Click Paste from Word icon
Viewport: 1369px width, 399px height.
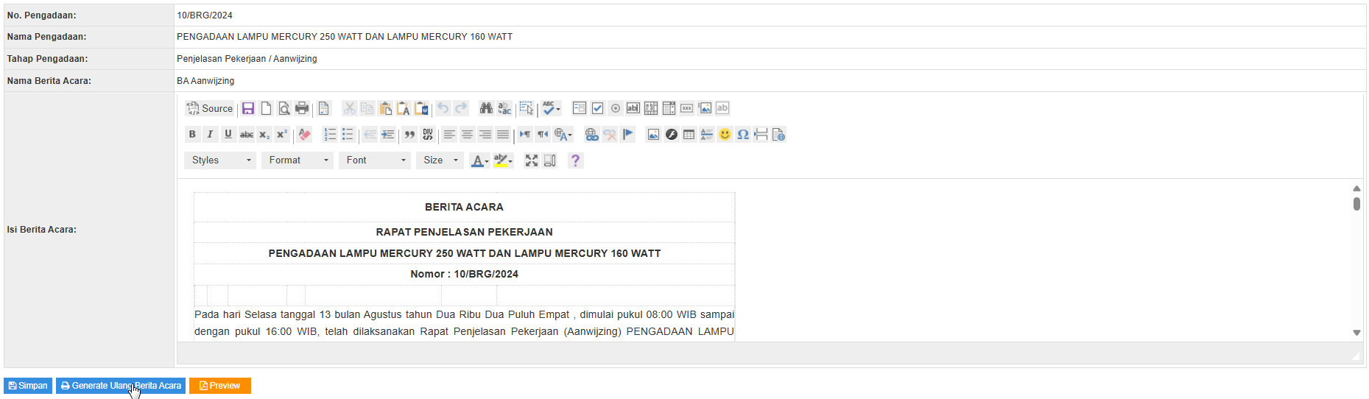[x=421, y=108]
